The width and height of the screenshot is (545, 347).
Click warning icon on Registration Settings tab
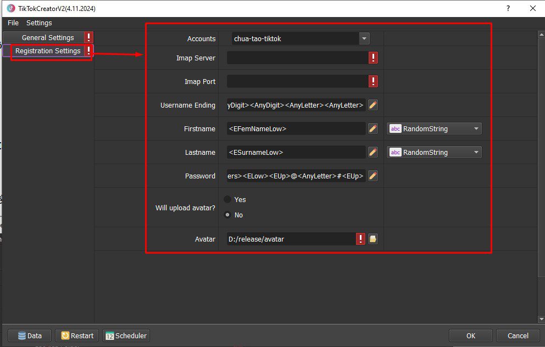(x=88, y=51)
